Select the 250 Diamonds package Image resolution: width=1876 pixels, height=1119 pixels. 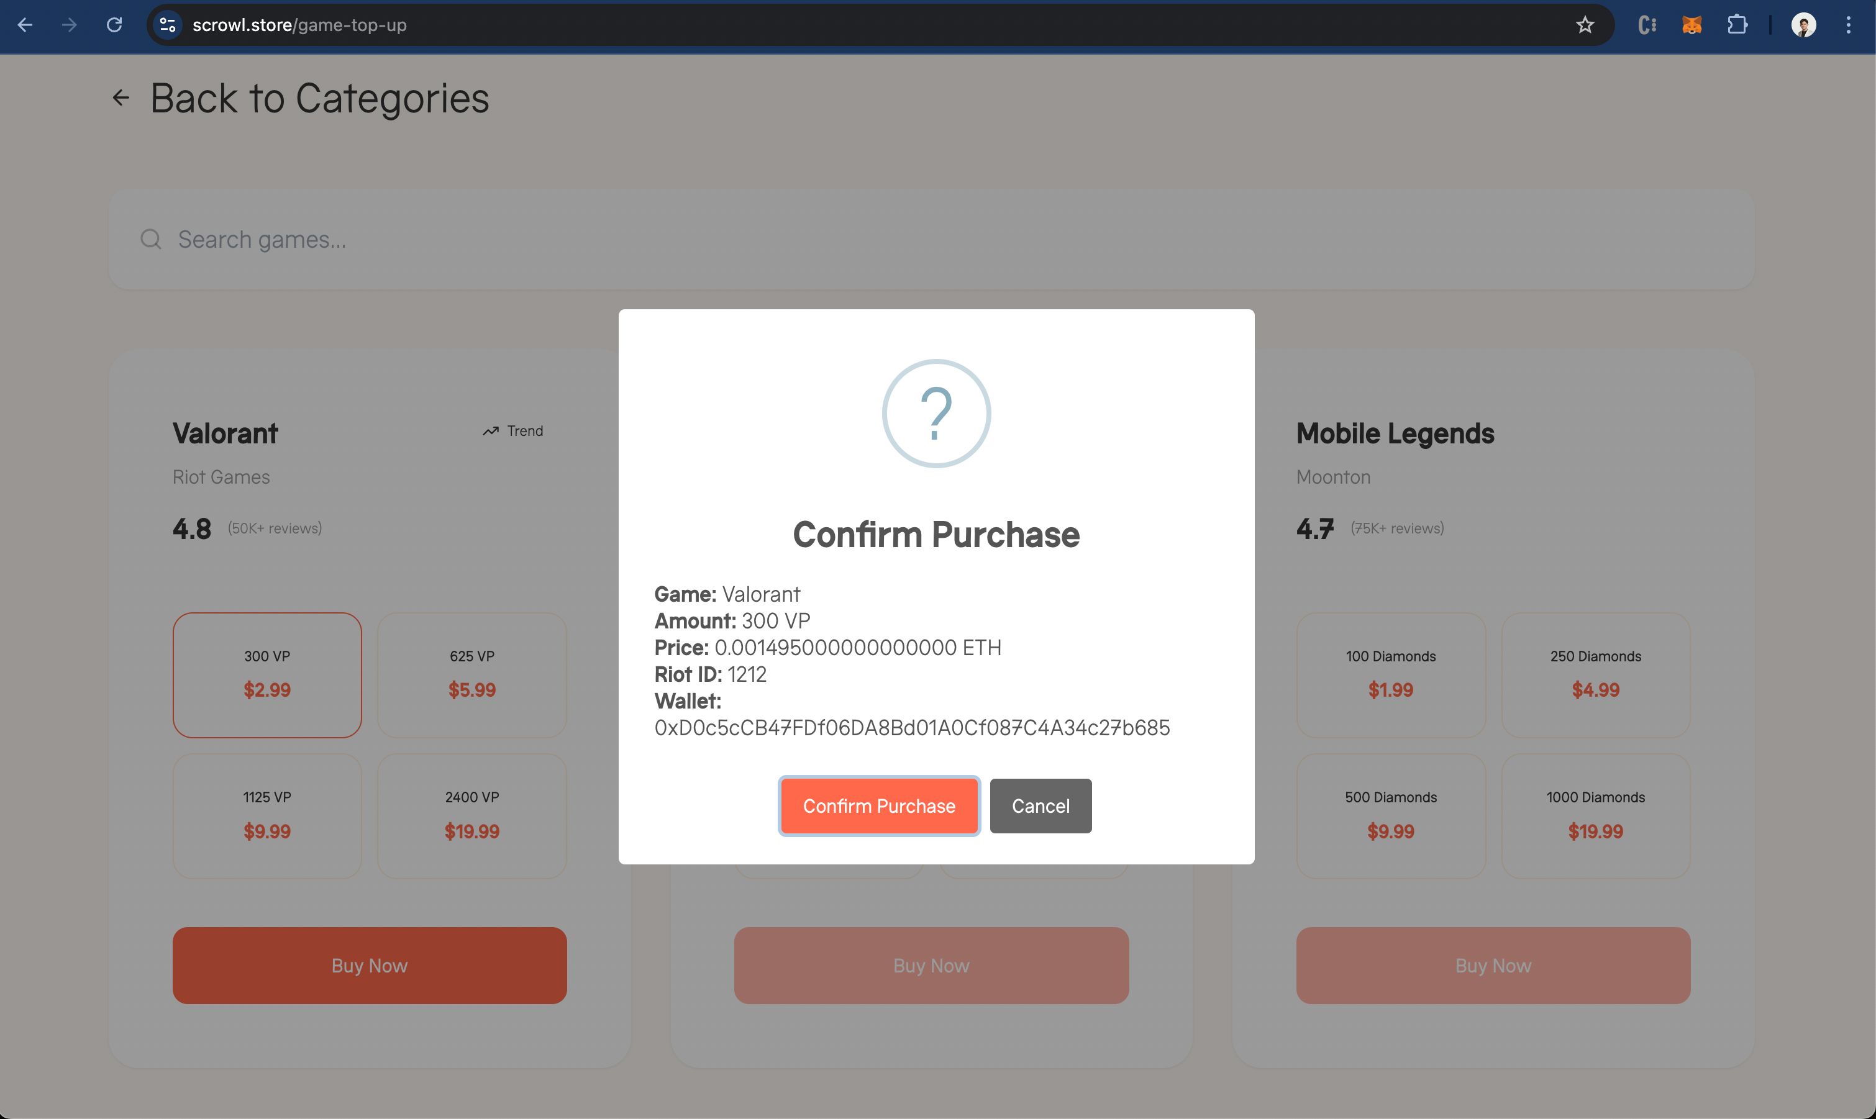coord(1595,675)
